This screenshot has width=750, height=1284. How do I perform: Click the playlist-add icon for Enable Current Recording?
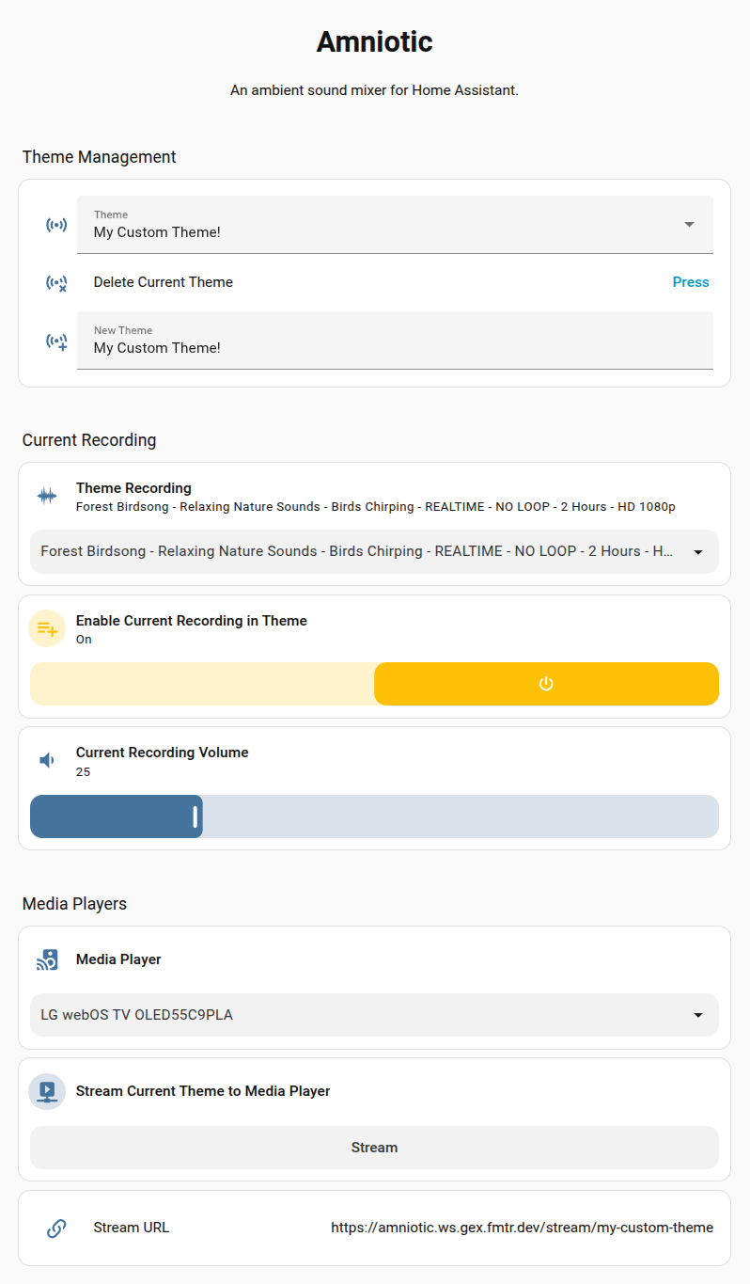(47, 628)
